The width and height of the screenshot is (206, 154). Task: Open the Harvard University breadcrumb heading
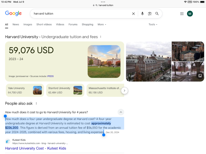[x=22, y=37]
